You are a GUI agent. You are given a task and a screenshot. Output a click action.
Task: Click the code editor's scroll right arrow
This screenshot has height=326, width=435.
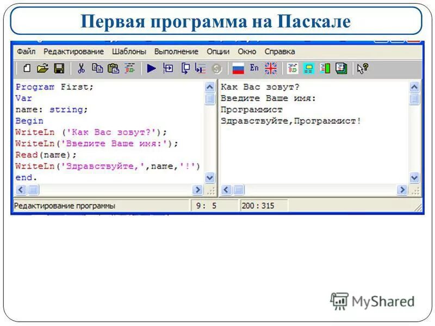coord(197,190)
